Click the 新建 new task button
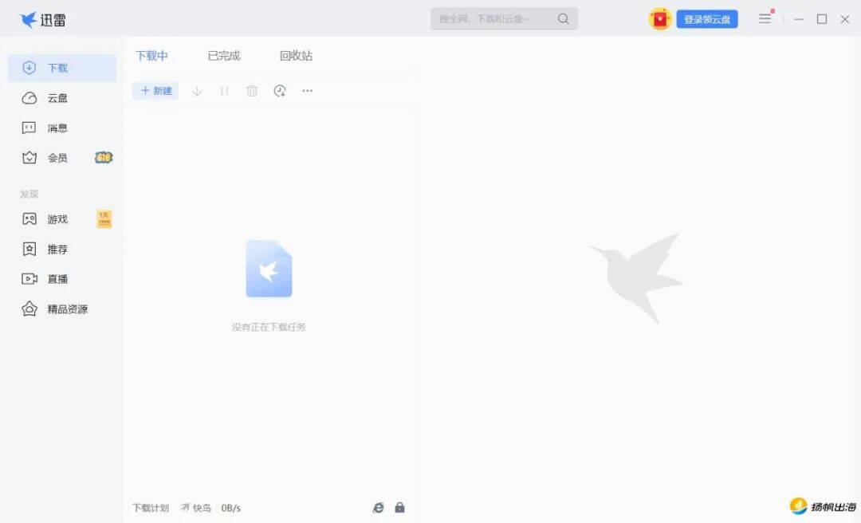Viewport: 861px width, 523px height. click(x=156, y=91)
